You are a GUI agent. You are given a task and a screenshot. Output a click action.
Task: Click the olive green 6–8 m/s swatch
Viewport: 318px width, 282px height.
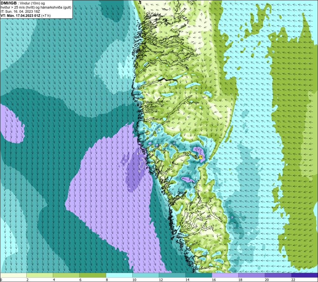coord(93,275)
